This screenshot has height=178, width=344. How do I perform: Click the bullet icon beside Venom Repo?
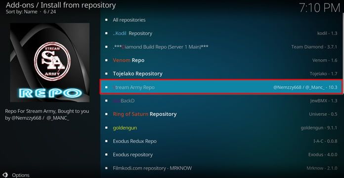[x=106, y=60]
